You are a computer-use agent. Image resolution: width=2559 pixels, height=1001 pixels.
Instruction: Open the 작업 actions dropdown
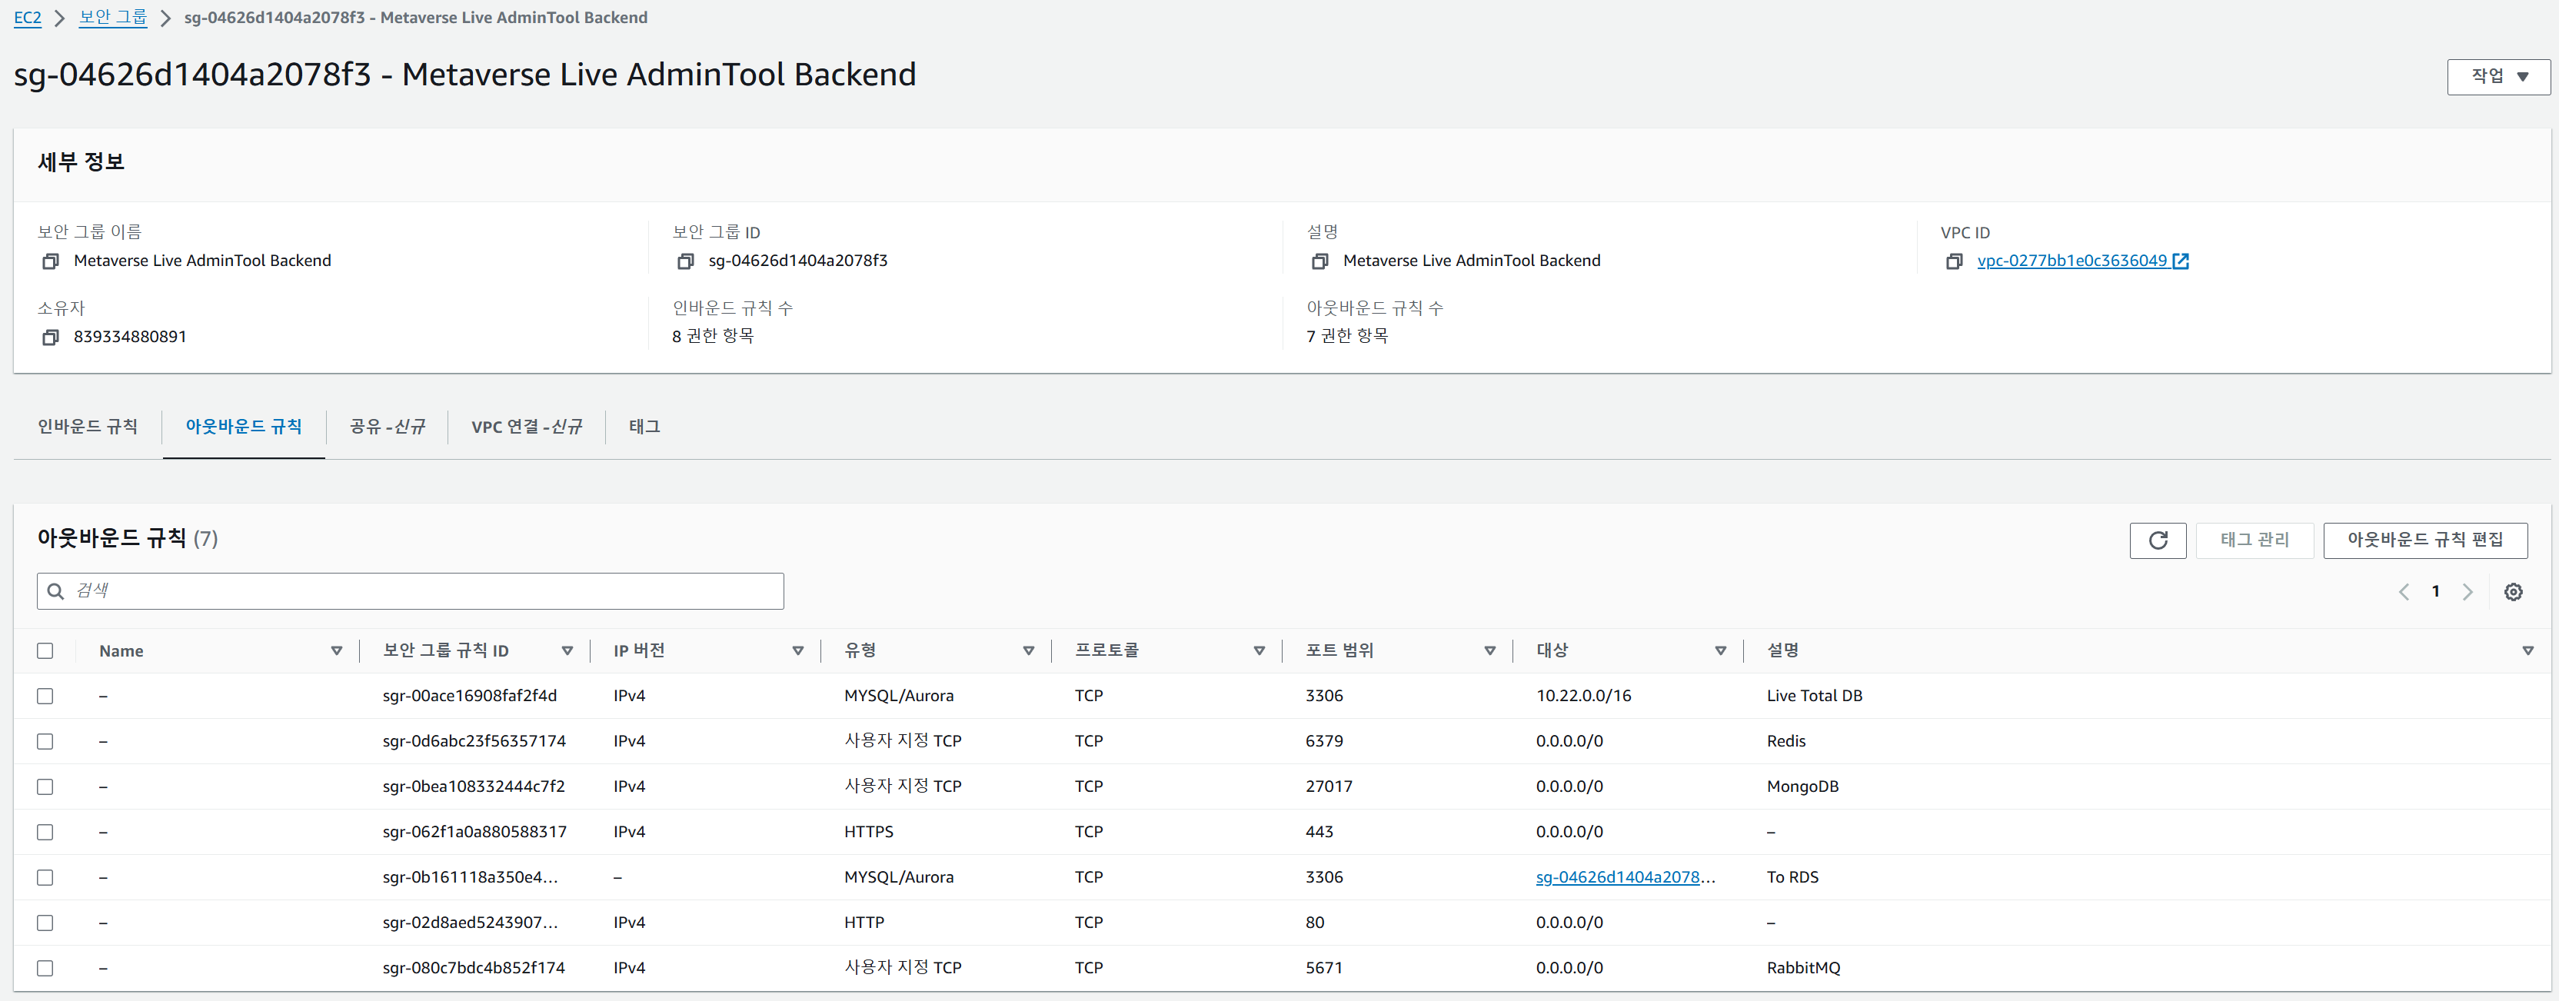click(x=2497, y=76)
